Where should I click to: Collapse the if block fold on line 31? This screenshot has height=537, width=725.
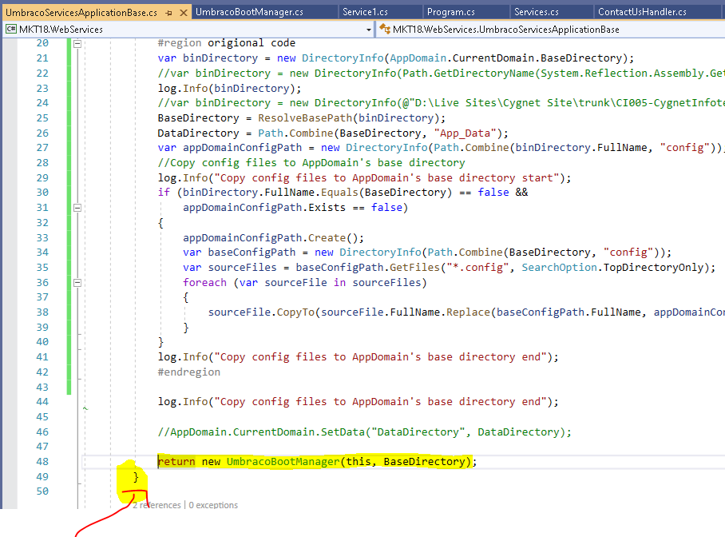[x=77, y=208]
